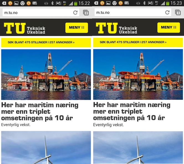This screenshot has height=164, width=184.
Task: Tap the mail notification icon, left status bar
Action: [35, 3]
